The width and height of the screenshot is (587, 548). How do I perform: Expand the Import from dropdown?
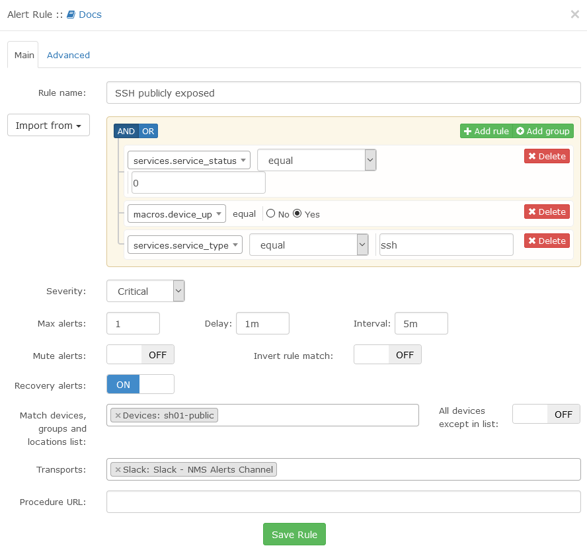(x=48, y=126)
